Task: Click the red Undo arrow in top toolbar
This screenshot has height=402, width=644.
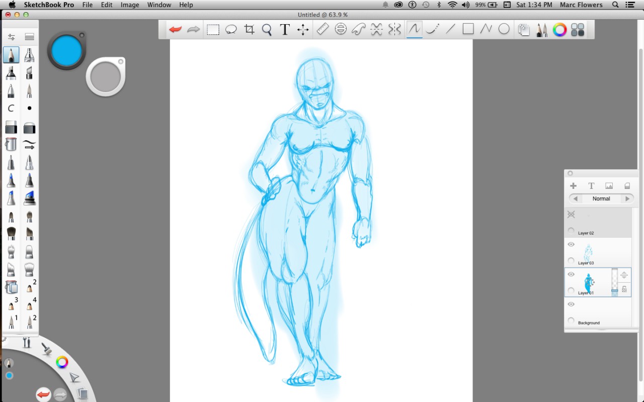Action: tap(175, 30)
